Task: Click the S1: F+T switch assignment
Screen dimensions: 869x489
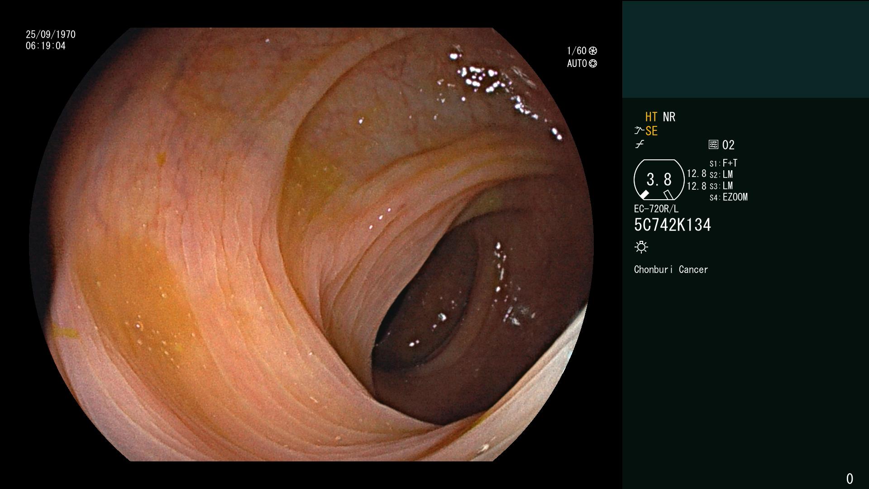Action: tap(723, 163)
